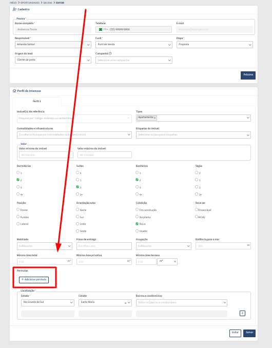272x348 pixels.
Task: Uncheck Banheiros option 2
Action: click(x=137, y=180)
